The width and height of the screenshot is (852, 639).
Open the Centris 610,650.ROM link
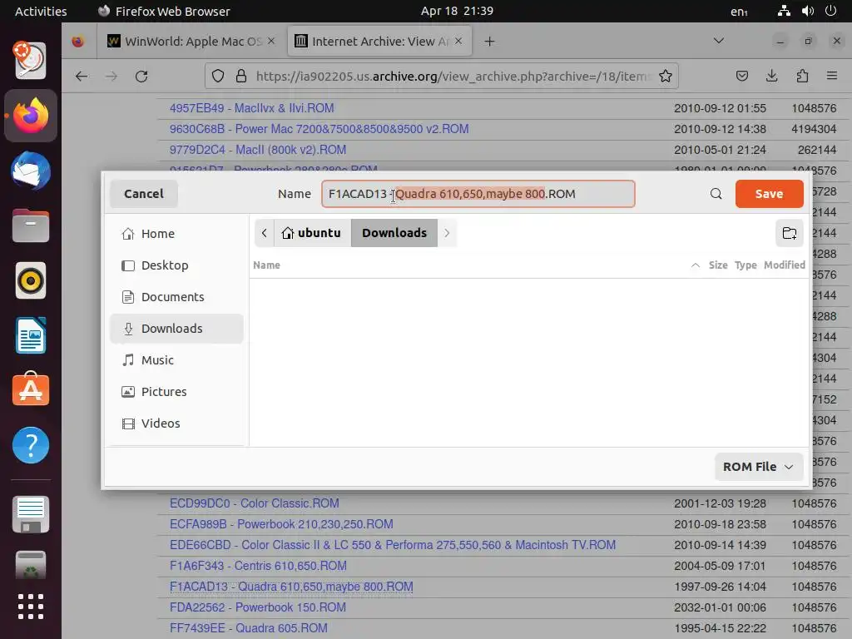[x=258, y=566]
